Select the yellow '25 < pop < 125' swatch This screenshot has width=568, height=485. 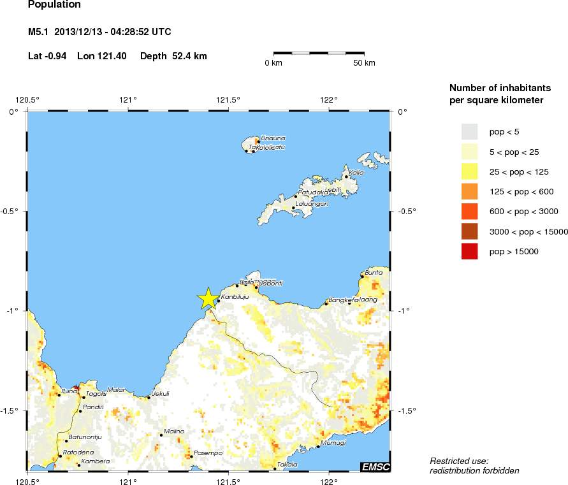click(x=469, y=171)
